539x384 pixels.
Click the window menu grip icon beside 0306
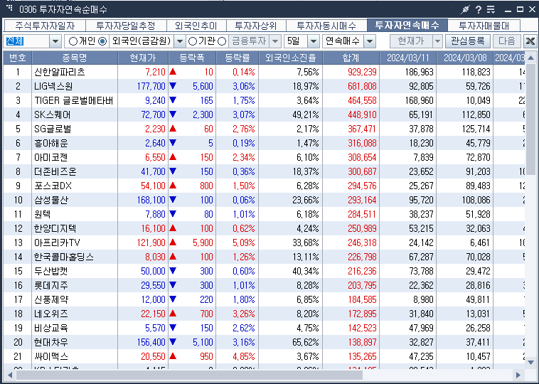[x=9, y=8]
